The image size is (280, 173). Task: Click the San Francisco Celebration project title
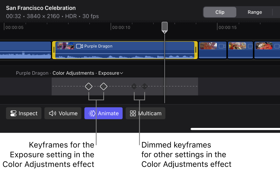[x=41, y=8]
